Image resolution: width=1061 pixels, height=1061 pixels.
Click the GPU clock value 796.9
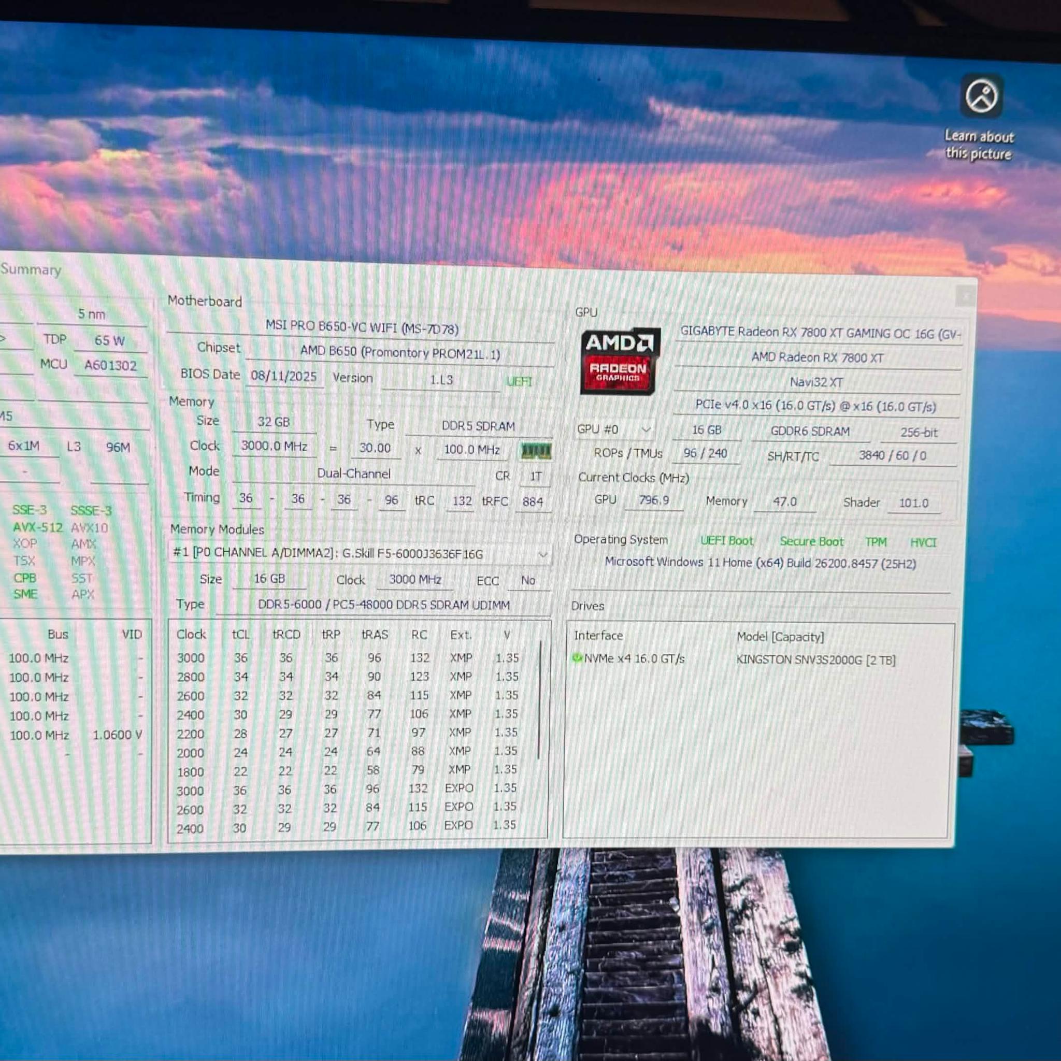(653, 500)
